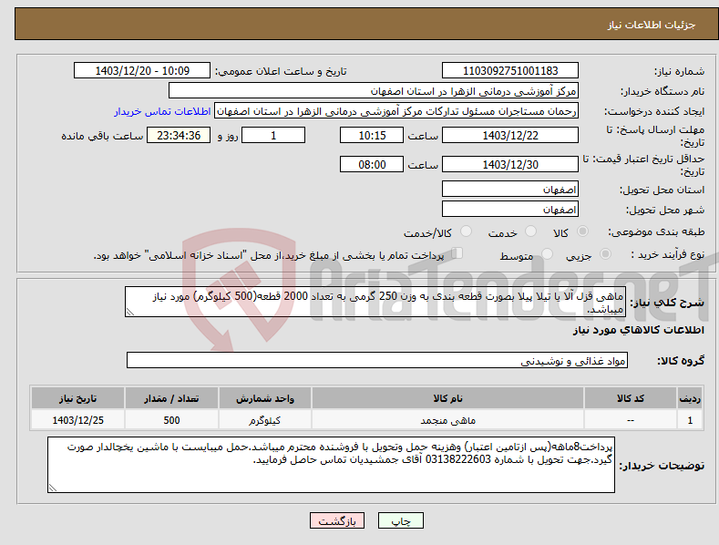Click the announcement date field 1403/12/20 - 10:09

coord(142,71)
